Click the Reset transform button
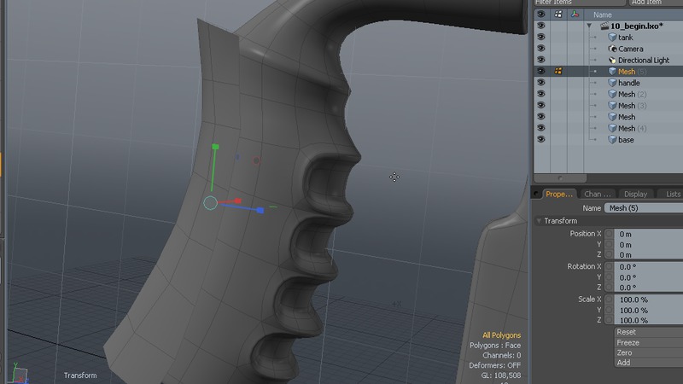This screenshot has width=683, height=384. pos(649,332)
